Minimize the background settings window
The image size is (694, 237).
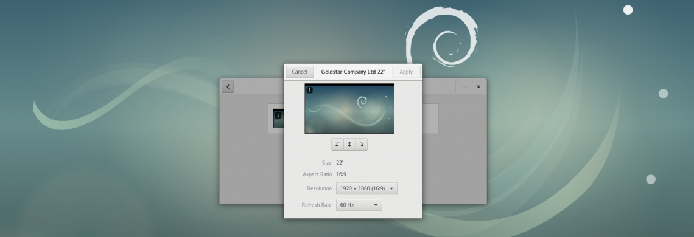pyautogui.click(x=464, y=87)
